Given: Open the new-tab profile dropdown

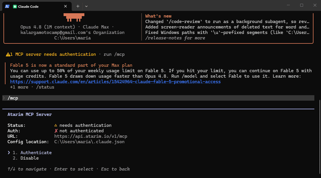Looking at the screenshot, I should [86, 6].
